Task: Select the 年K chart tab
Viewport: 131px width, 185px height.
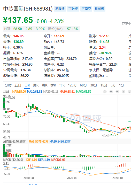Action: [62, 85]
